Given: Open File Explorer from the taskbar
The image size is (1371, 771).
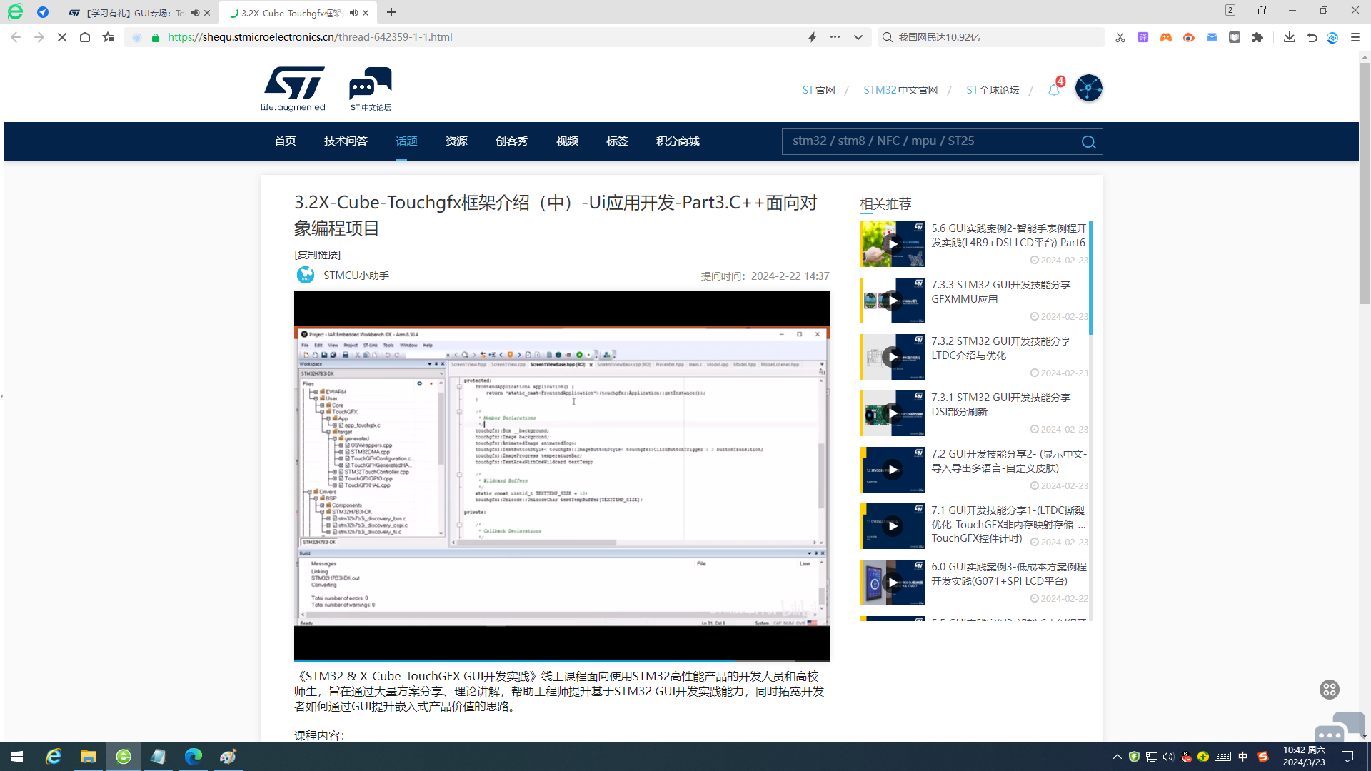Looking at the screenshot, I should coord(89,757).
